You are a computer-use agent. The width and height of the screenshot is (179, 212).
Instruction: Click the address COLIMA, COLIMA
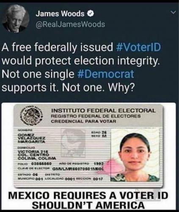pyautogui.click(x=37, y=158)
